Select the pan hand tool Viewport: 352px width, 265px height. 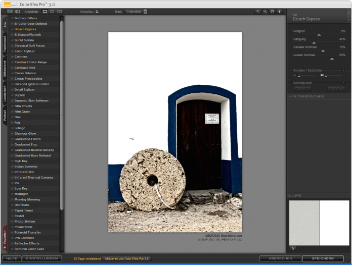[x=273, y=11]
